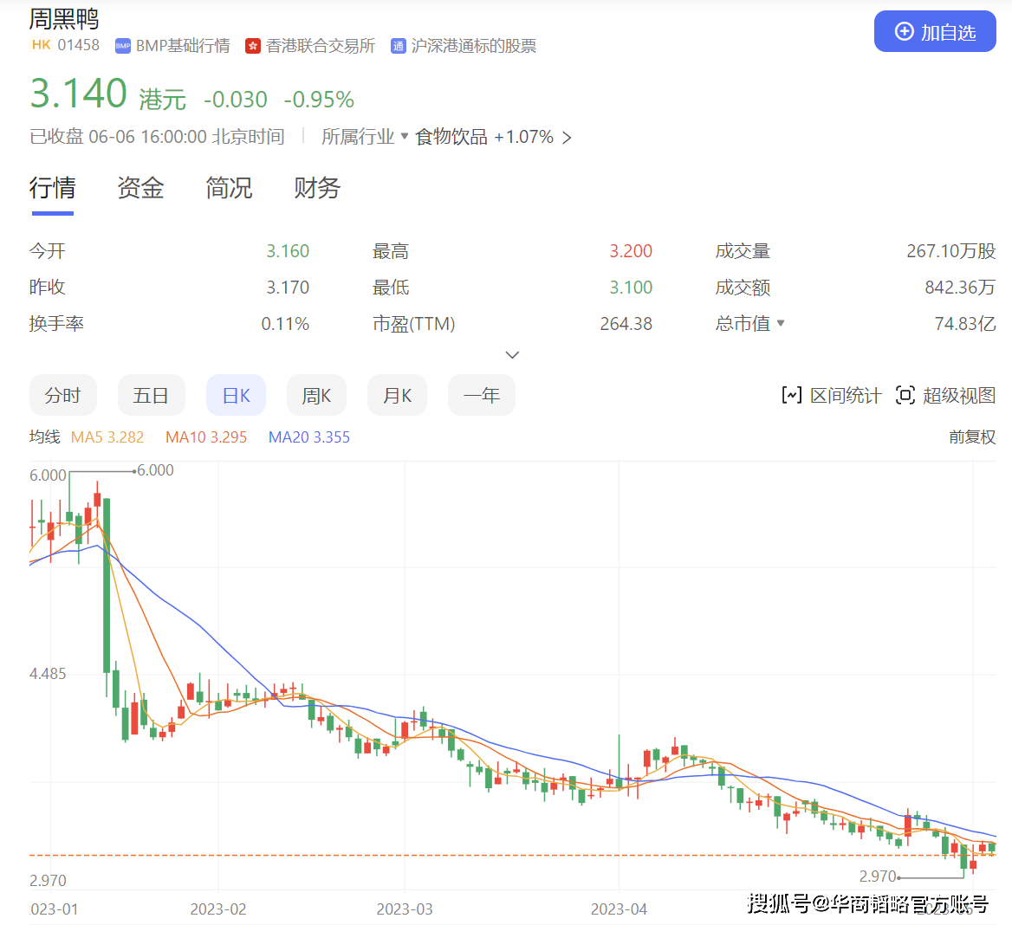The height and width of the screenshot is (925, 1012).
Task: Click the 换手率 value 0.11%
Action: click(x=285, y=323)
